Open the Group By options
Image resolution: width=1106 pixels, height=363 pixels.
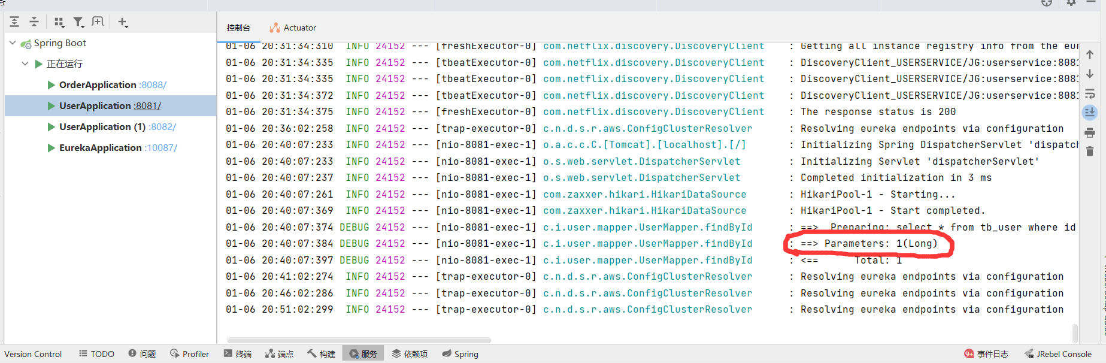tap(59, 22)
